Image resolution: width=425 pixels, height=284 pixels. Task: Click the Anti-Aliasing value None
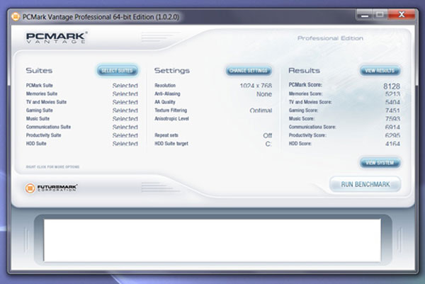pos(264,94)
